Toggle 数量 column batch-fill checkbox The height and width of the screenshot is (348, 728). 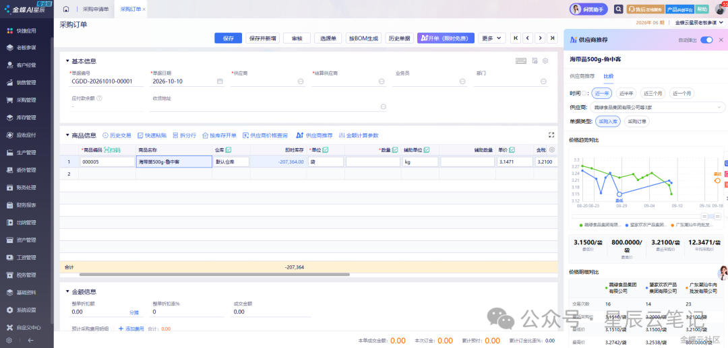[395, 149]
